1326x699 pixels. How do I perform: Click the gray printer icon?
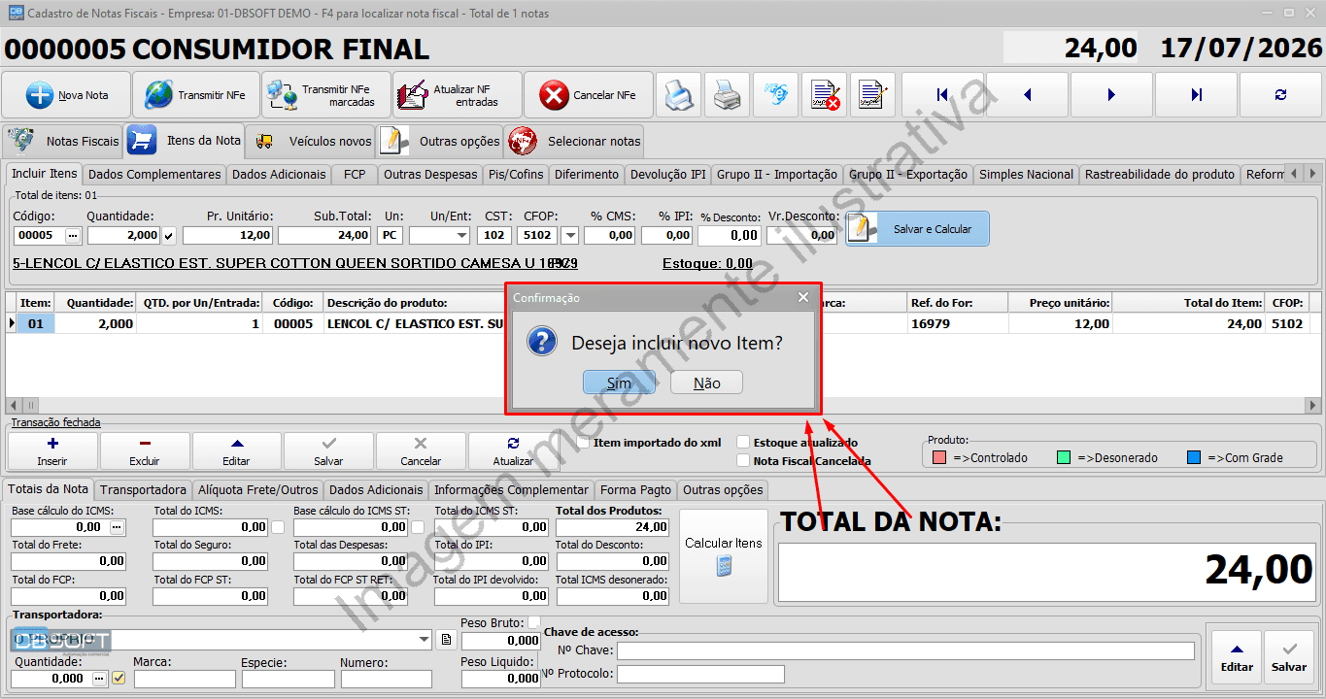click(727, 95)
